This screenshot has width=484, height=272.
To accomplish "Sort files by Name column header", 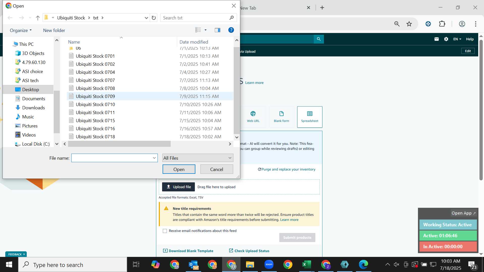I will (x=74, y=42).
